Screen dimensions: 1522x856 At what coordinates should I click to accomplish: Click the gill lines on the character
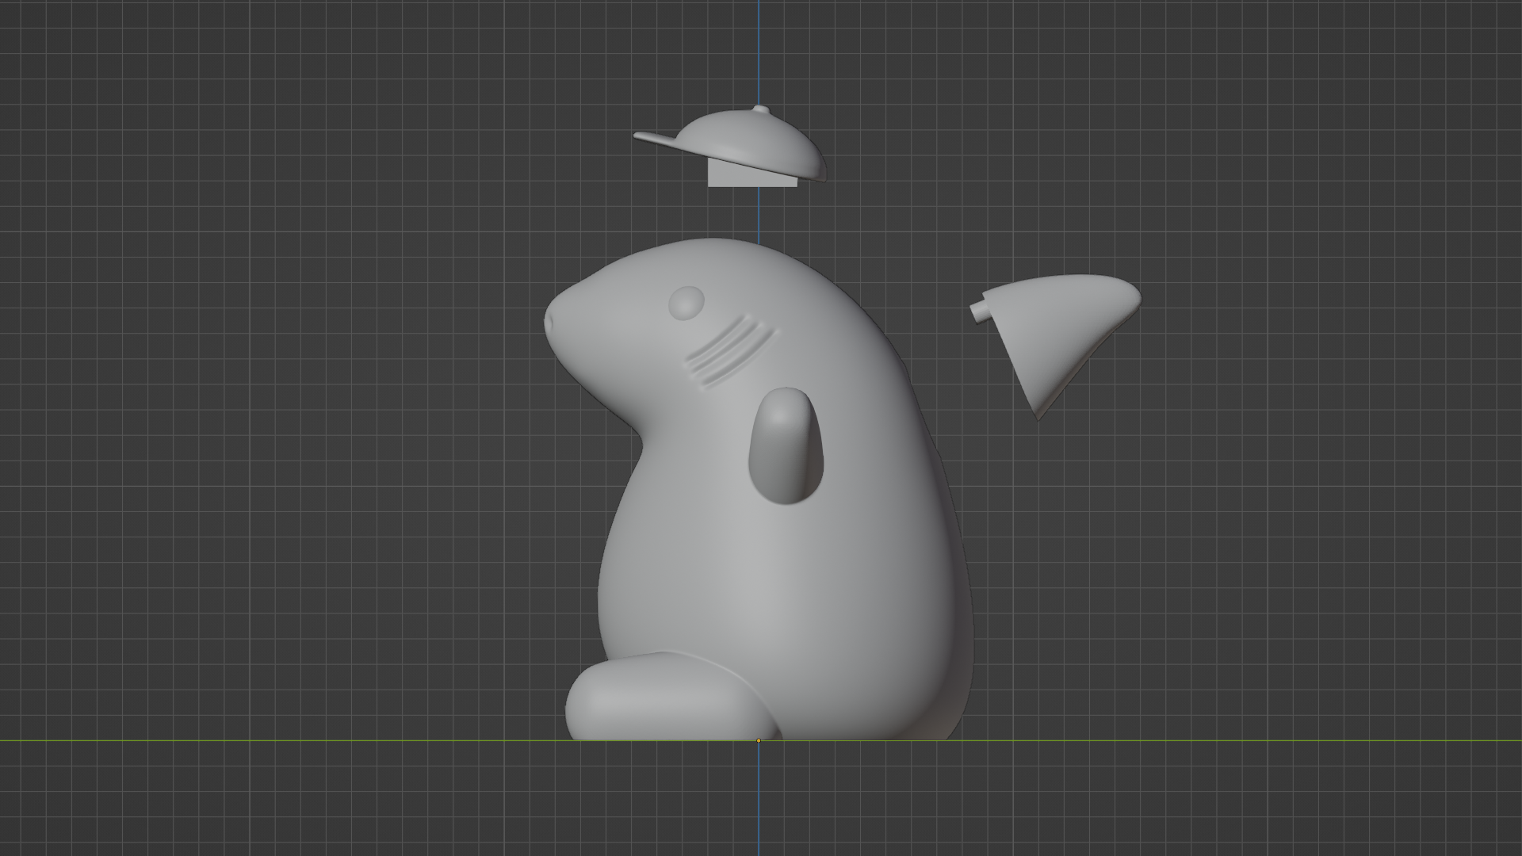point(728,350)
